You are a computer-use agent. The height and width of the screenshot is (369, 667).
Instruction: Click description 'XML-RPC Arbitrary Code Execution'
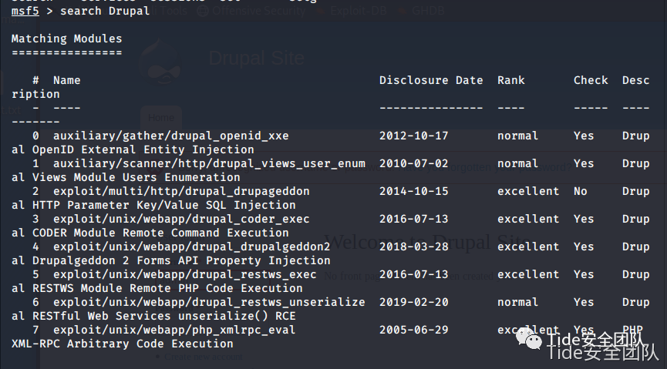click(122, 344)
